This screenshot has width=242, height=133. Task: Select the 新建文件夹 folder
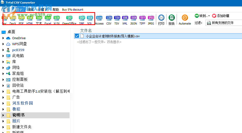(22, 127)
